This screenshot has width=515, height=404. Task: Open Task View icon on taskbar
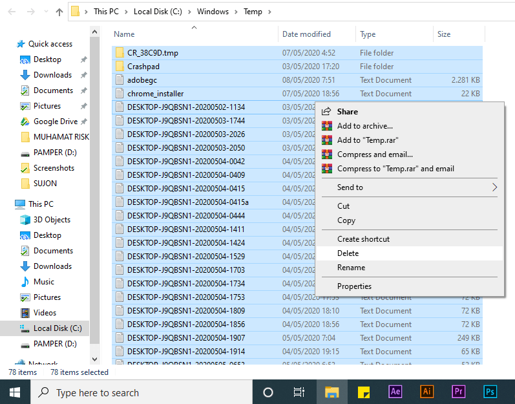click(299, 392)
